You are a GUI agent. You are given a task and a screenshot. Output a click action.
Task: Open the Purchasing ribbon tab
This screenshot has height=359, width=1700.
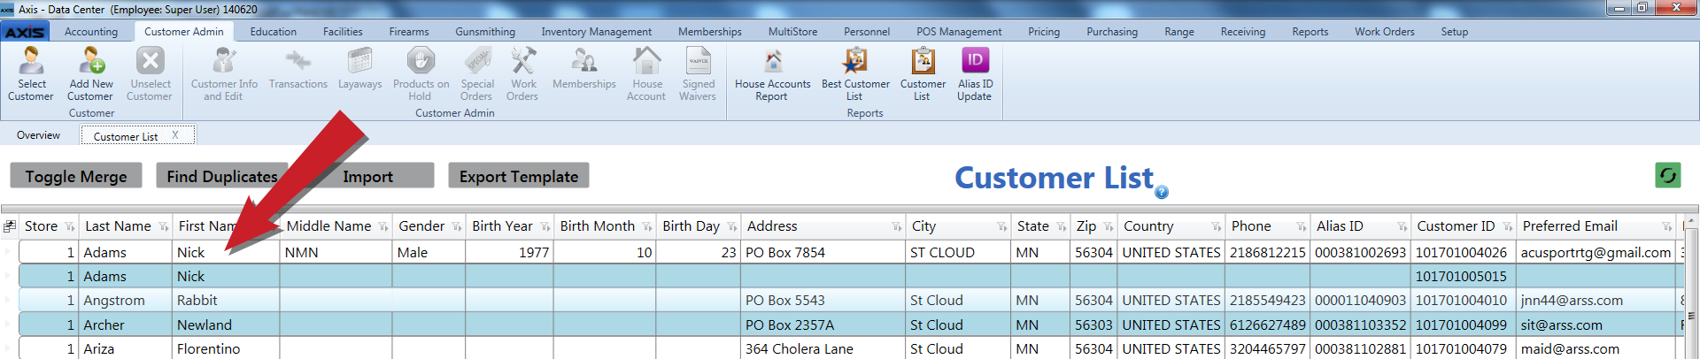[x=1112, y=32]
